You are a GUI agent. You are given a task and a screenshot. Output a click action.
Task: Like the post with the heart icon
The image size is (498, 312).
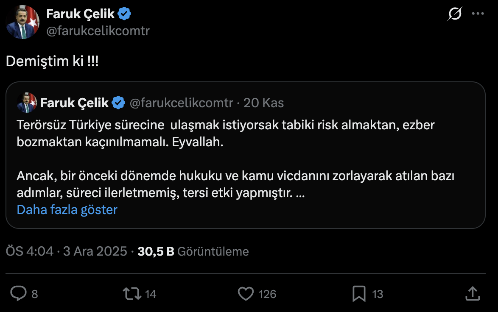coord(246,293)
